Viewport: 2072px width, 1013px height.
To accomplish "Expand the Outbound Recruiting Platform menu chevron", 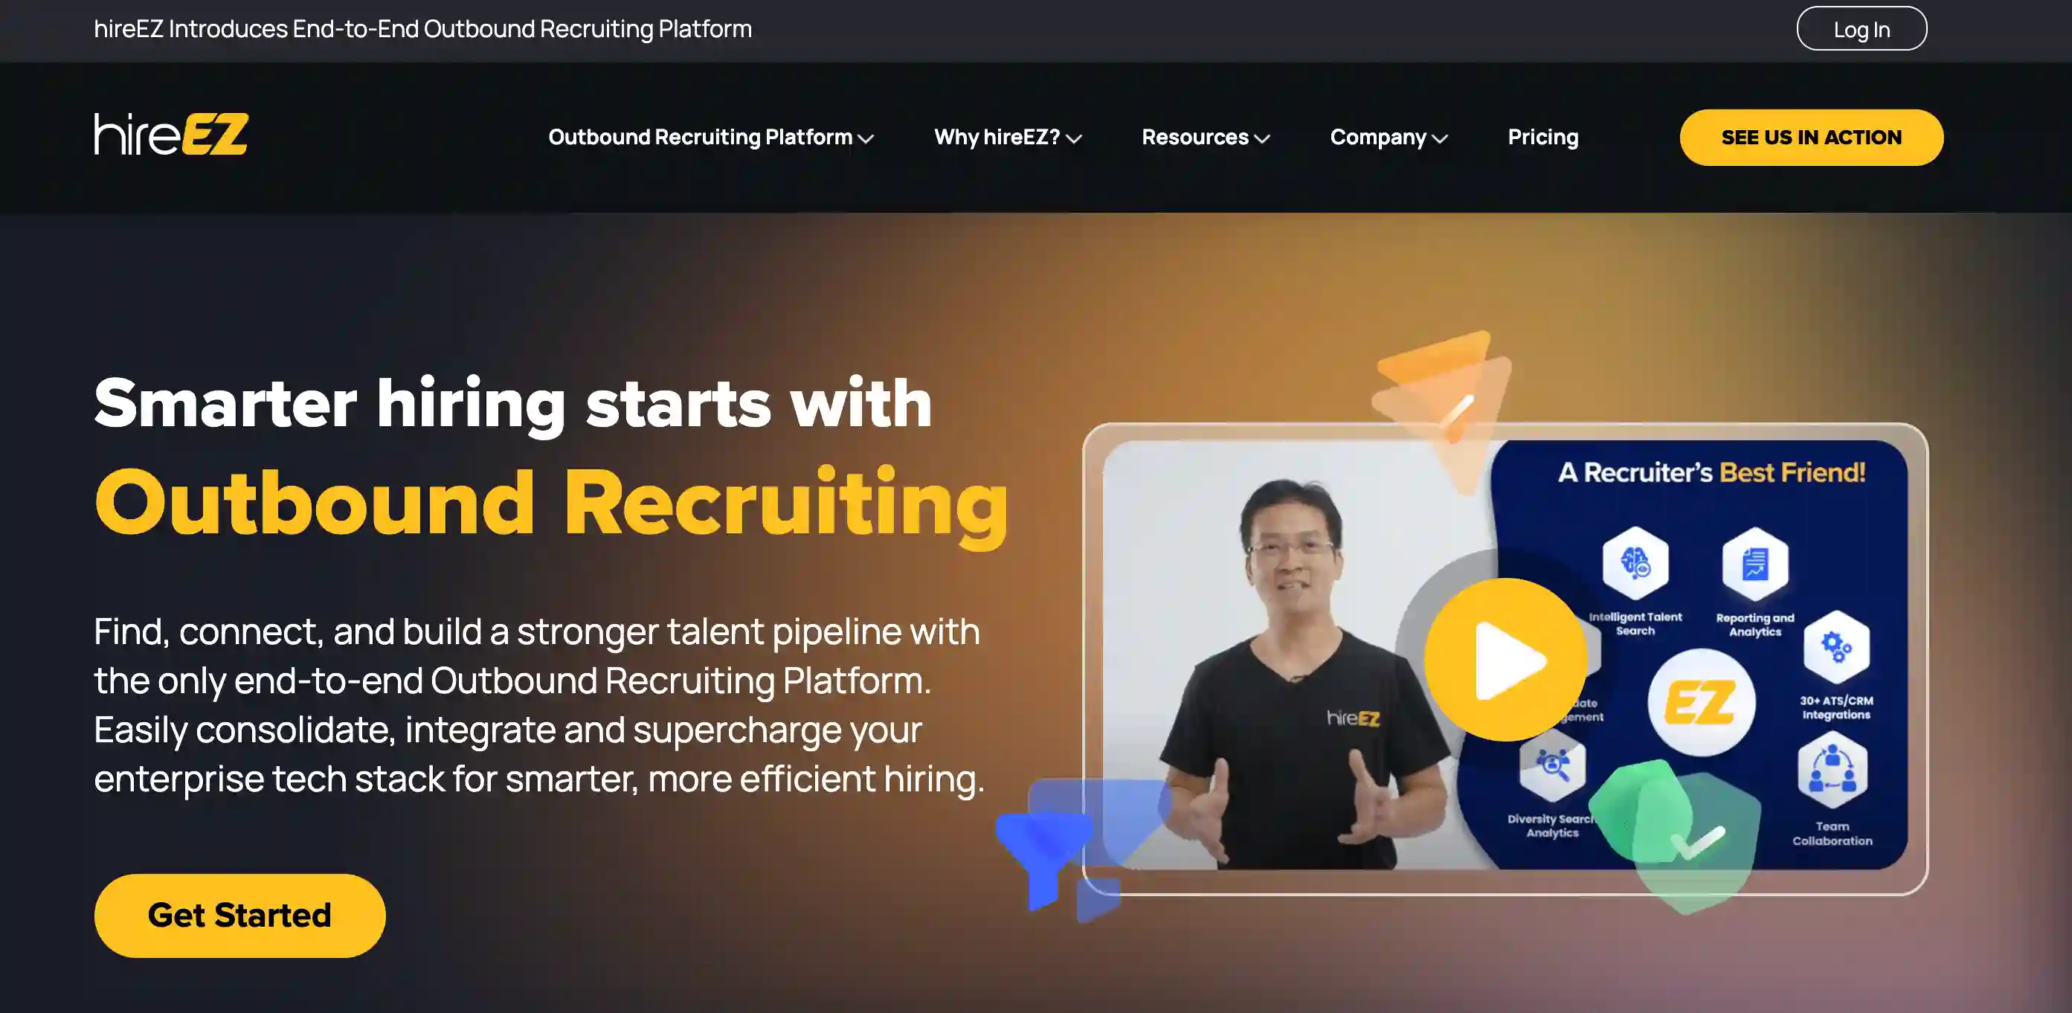I will tap(866, 138).
